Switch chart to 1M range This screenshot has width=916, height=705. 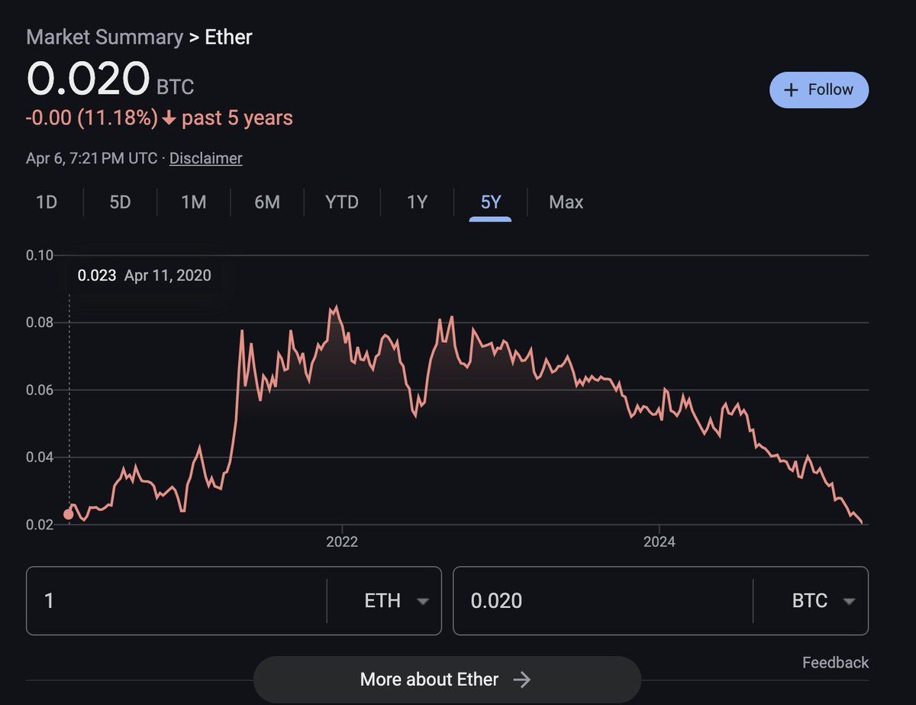pyautogui.click(x=194, y=202)
